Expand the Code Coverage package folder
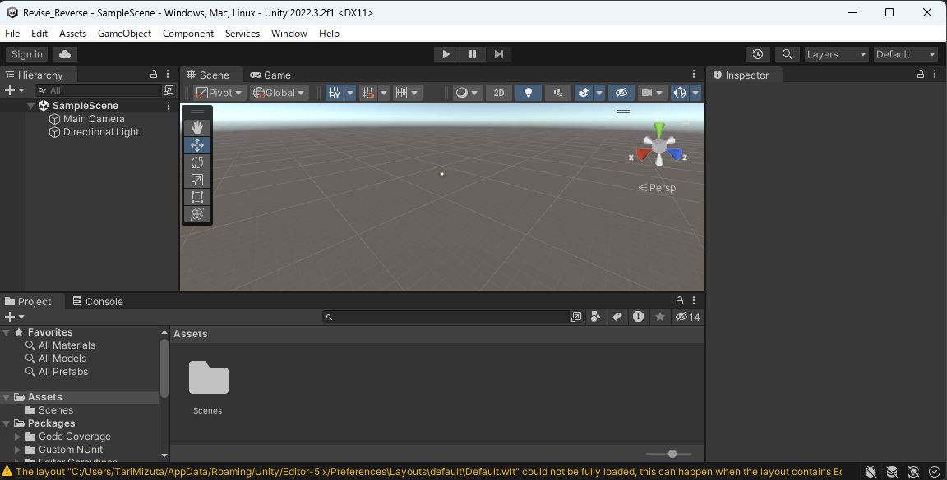 tap(17, 437)
